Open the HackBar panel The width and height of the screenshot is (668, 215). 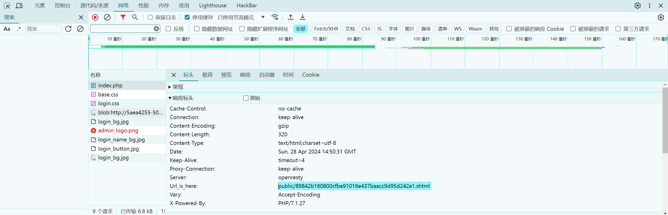[247, 5]
